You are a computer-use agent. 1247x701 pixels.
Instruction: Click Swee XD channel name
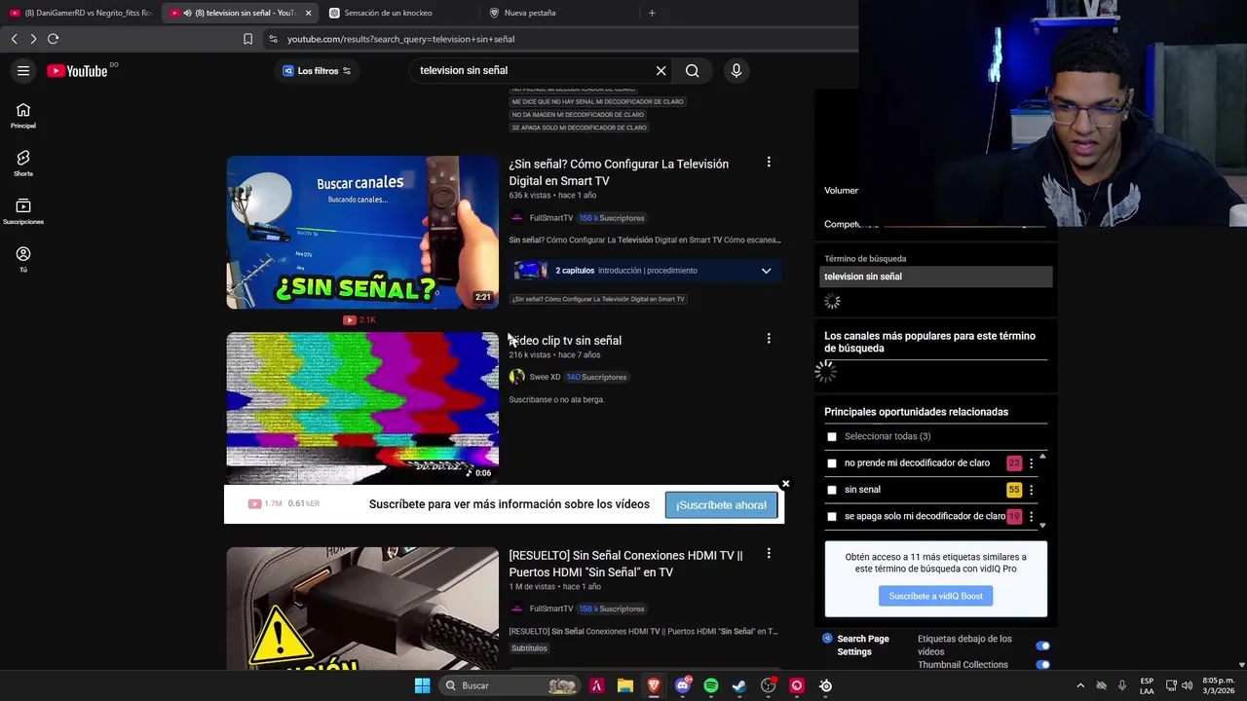(x=545, y=377)
